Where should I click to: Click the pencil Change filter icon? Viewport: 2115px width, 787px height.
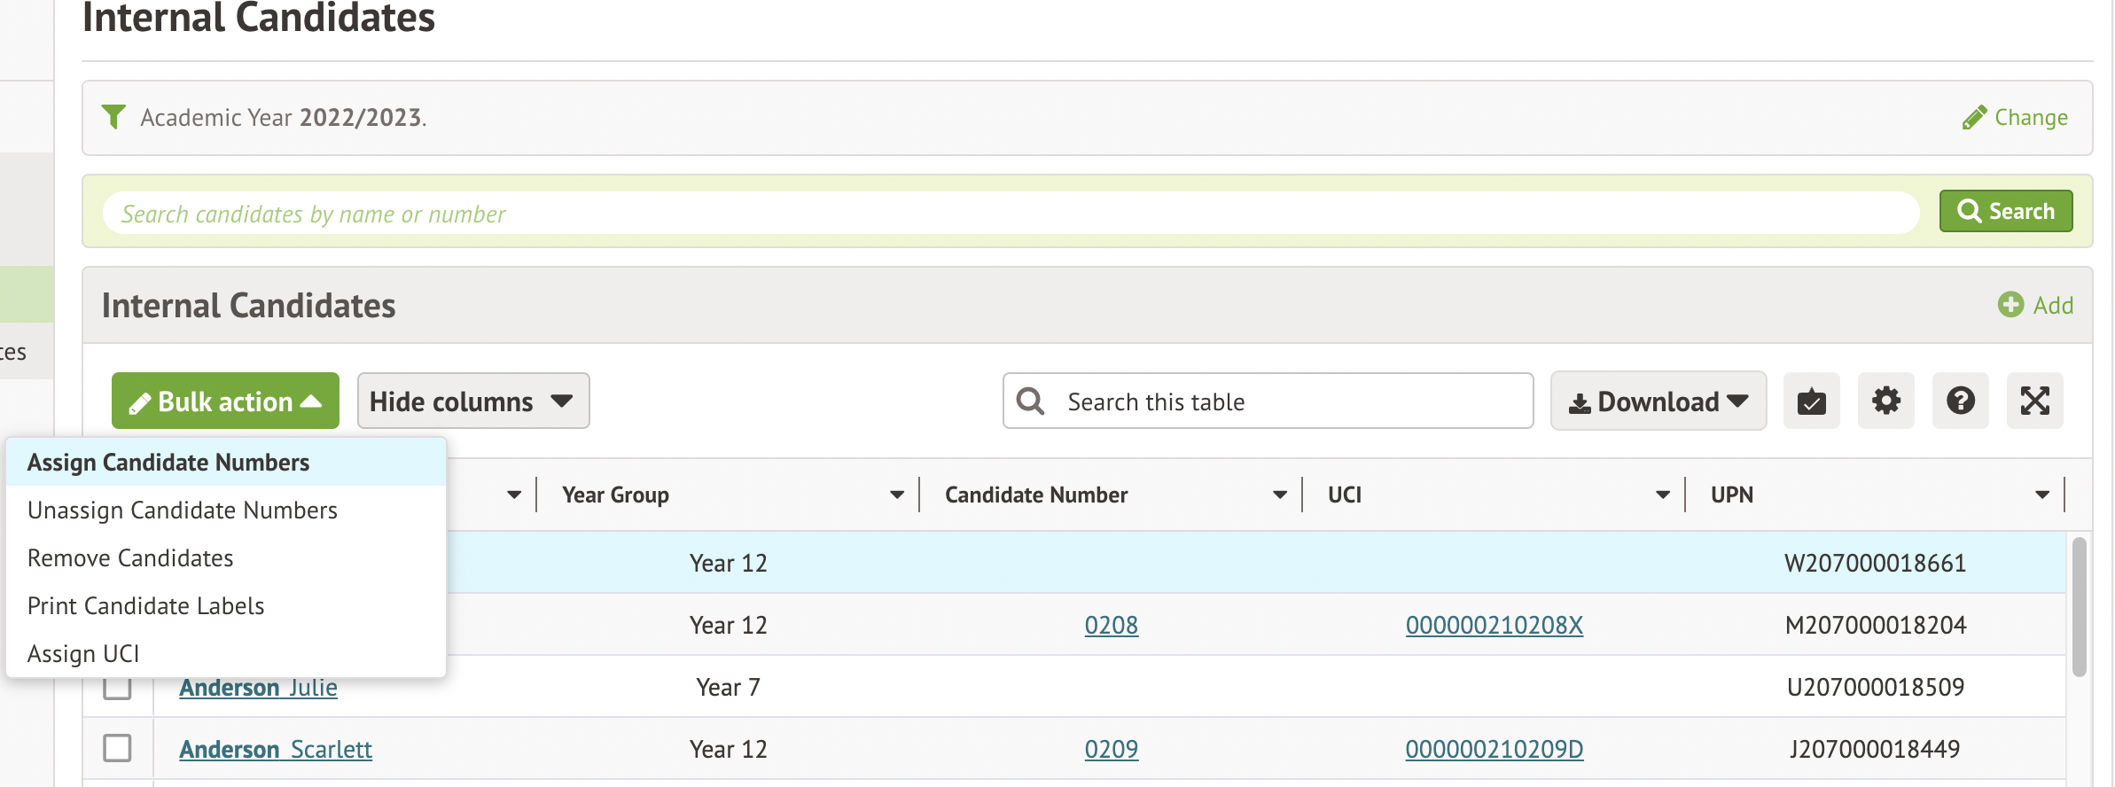pos(1973,118)
